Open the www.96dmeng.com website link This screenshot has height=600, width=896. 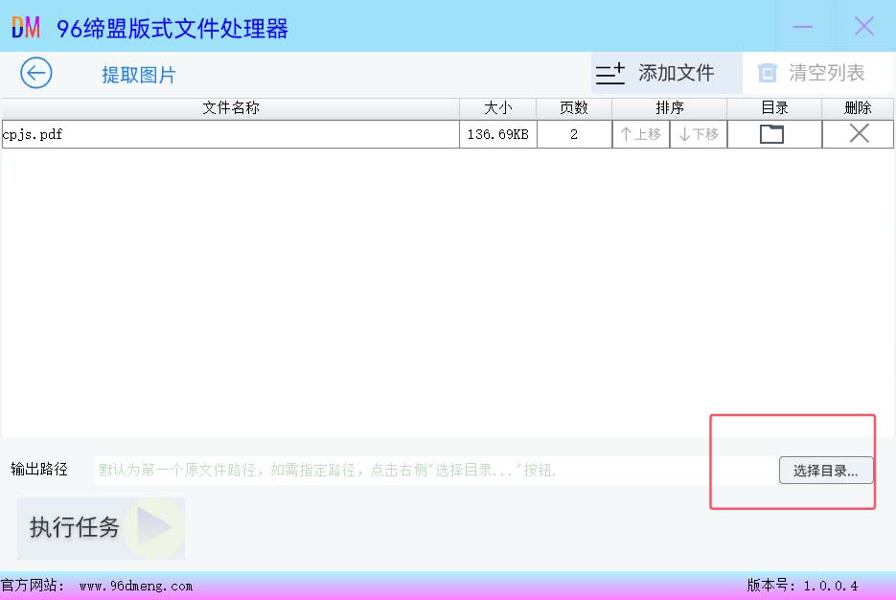coord(136,586)
